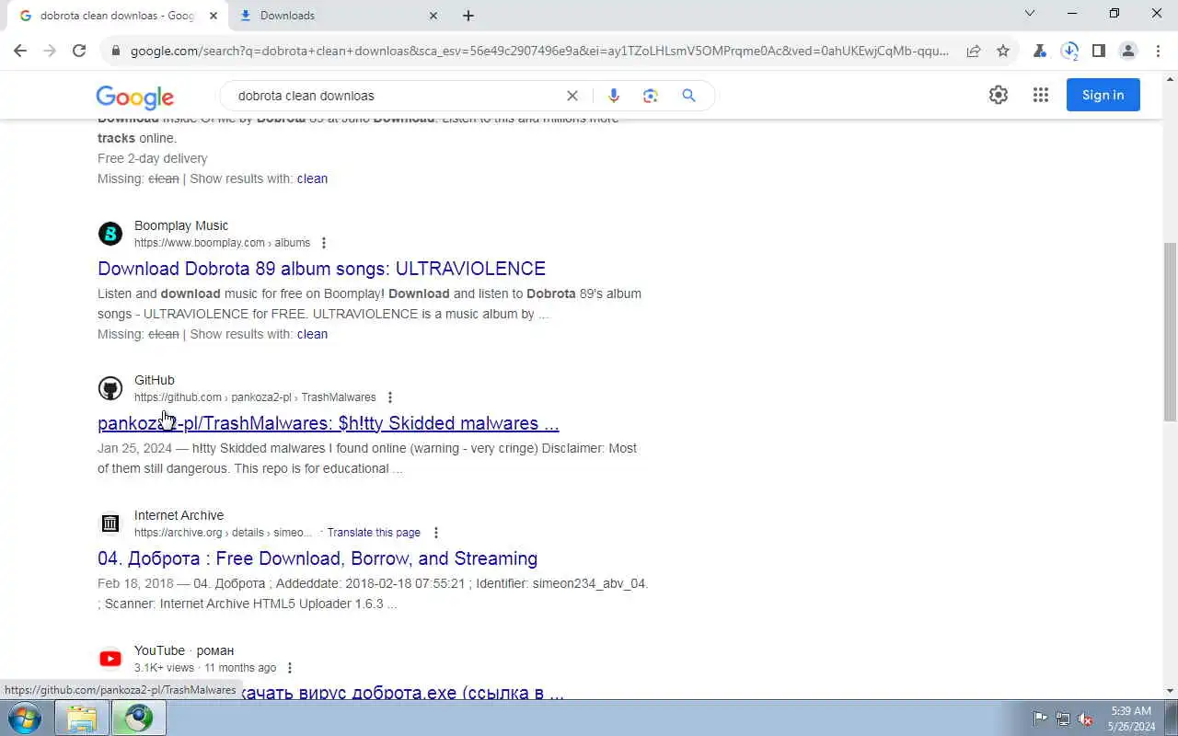Viewport: 1178px width, 736px height.
Task: Close the Google search tab
Action: (x=214, y=16)
